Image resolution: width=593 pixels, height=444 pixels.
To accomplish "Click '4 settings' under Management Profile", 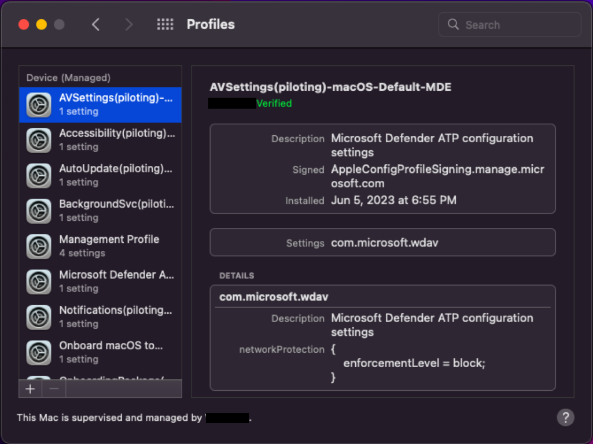I will point(82,253).
